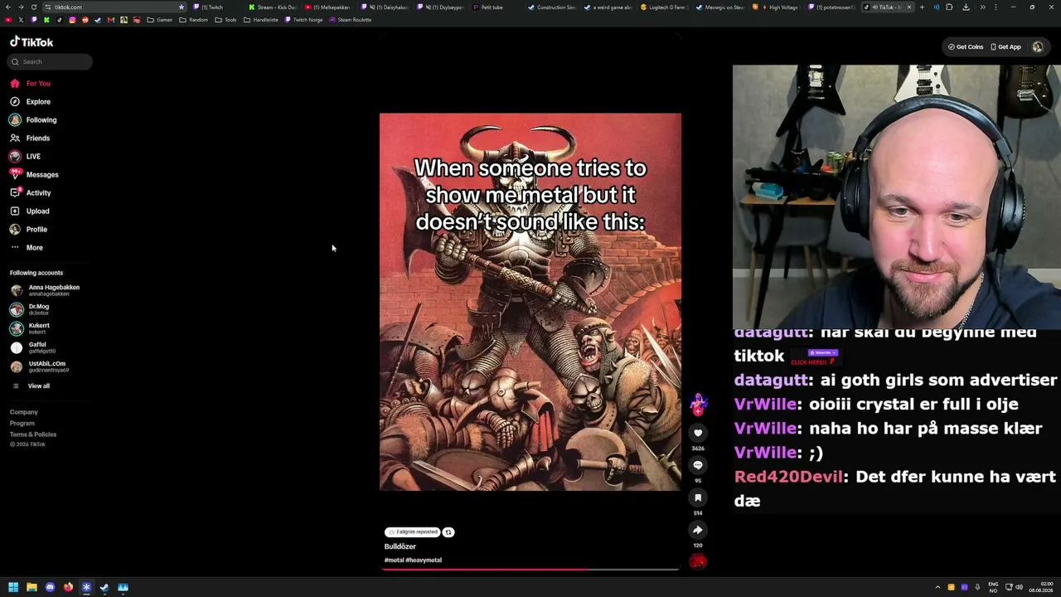Switch to the Stream - Kick Dashboard tab
The width and height of the screenshot is (1061, 597).
tap(274, 7)
